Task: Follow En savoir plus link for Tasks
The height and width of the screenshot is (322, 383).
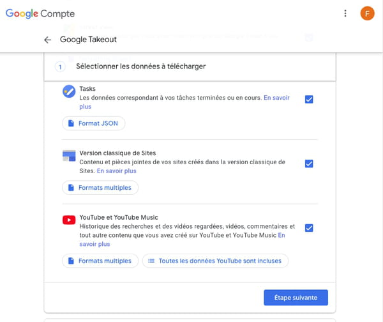Action: pos(276,98)
